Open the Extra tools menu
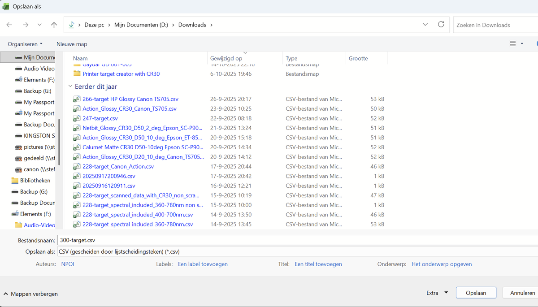The width and height of the screenshot is (538, 307). tap(437, 293)
